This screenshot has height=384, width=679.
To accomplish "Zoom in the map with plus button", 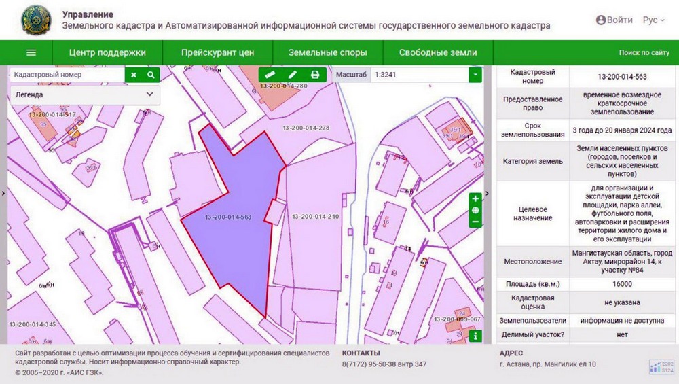I will [x=475, y=198].
